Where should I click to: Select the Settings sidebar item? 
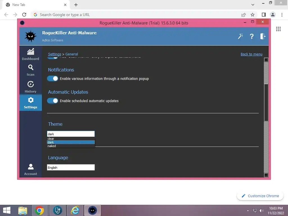tap(30, 103)
